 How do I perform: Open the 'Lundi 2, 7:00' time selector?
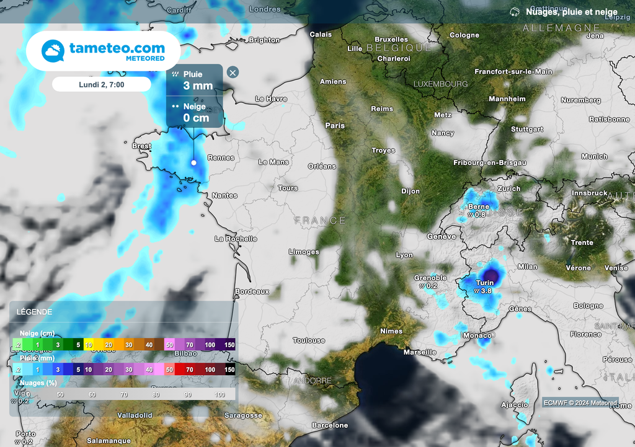click(x=102, y=84)
